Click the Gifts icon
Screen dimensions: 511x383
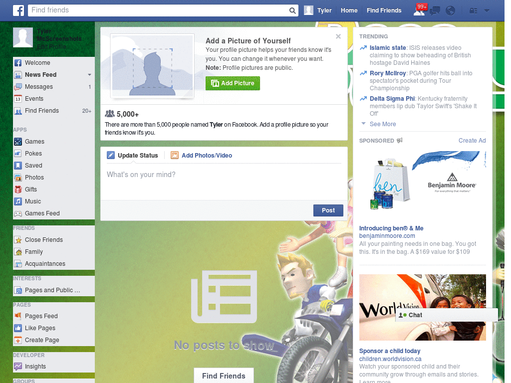[x=18, y=190]
